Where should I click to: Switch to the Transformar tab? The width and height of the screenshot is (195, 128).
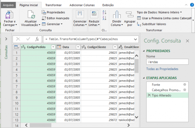tap(53, 5)
